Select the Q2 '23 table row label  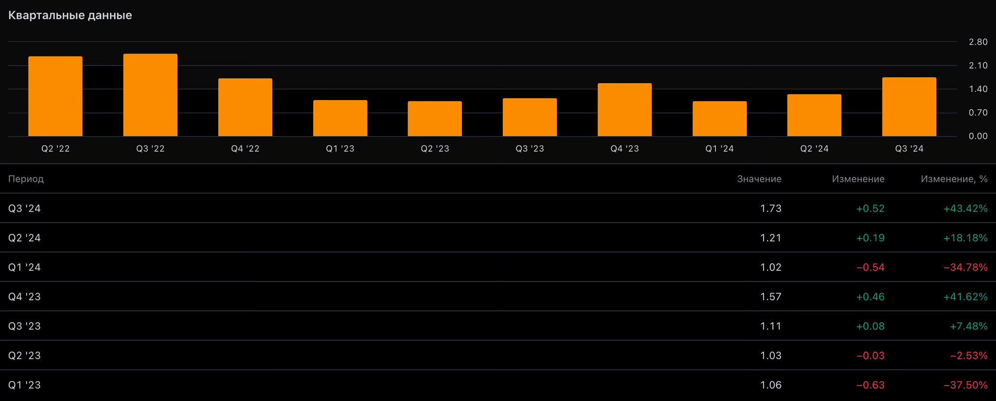coord(24,355)
